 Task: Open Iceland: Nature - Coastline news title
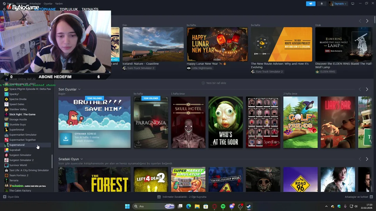141,64
